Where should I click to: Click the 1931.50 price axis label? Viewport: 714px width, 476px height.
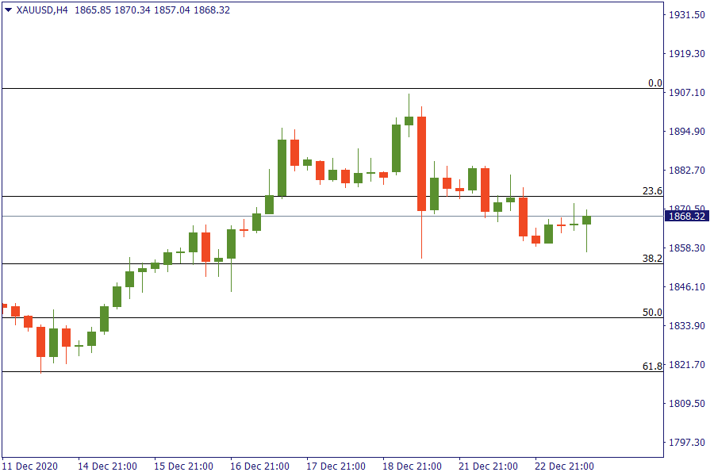(x=687, y=15)
